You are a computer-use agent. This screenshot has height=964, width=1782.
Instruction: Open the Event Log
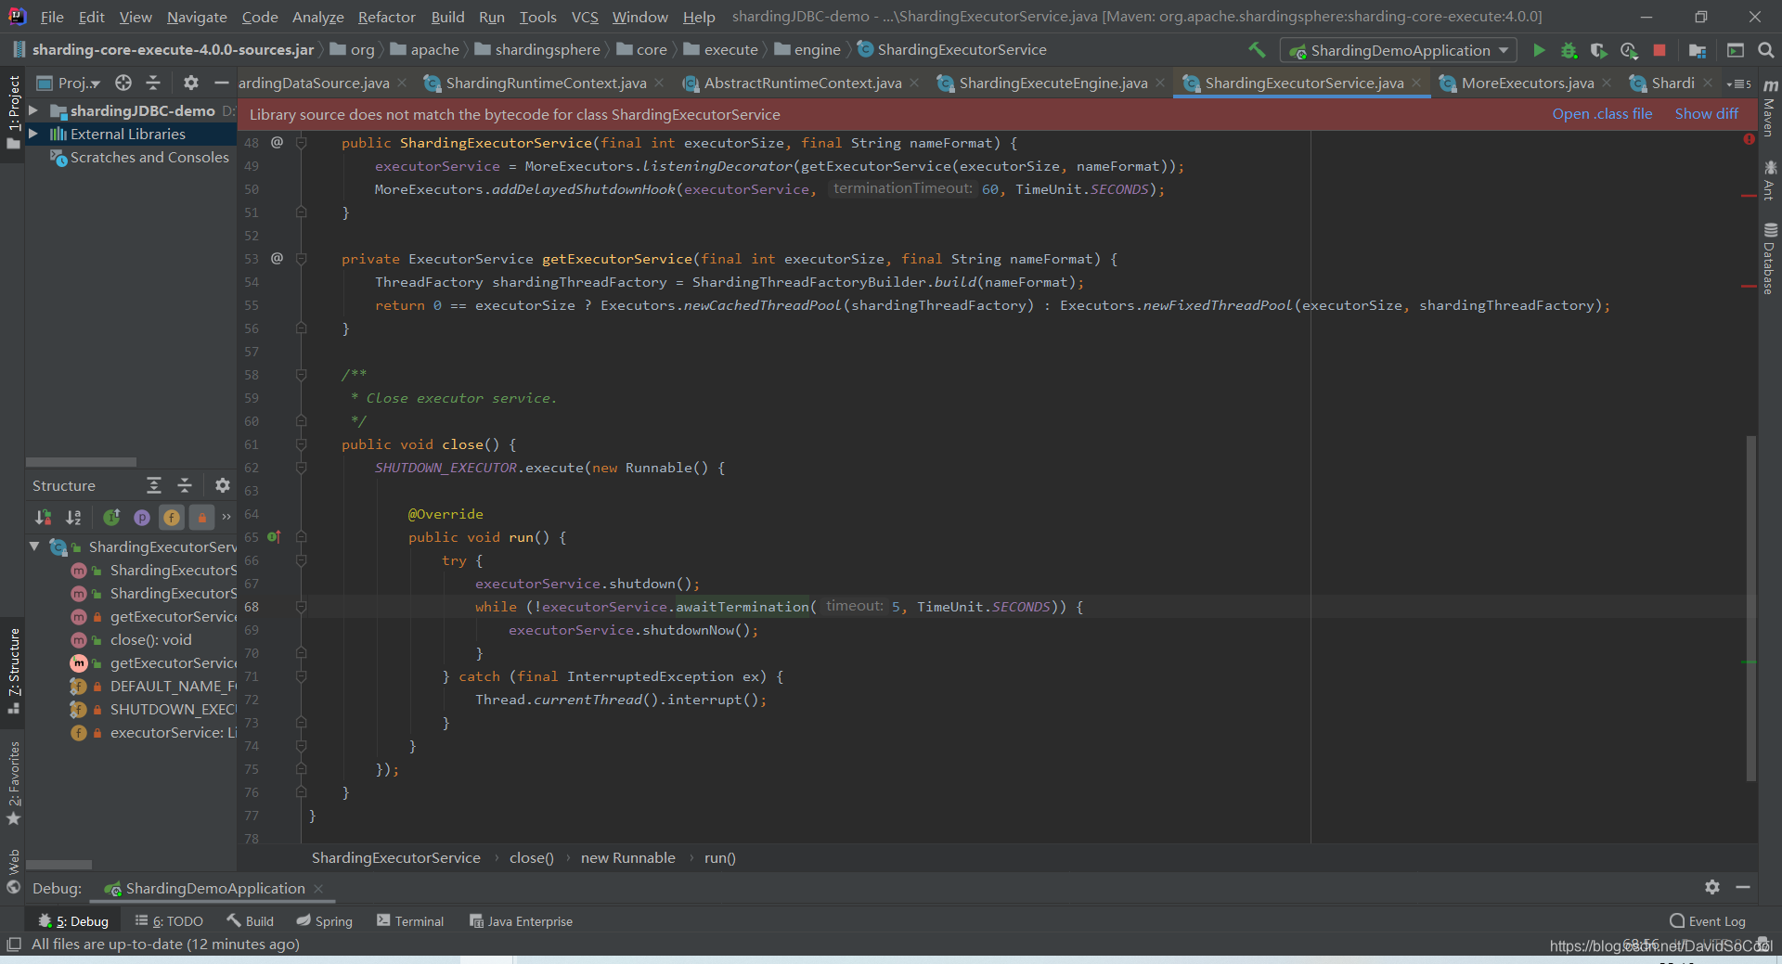[1708, 921]
